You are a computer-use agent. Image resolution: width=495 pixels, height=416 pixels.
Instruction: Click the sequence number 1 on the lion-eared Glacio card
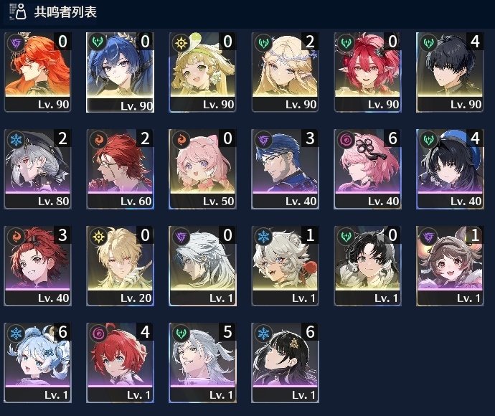(310, 235)
